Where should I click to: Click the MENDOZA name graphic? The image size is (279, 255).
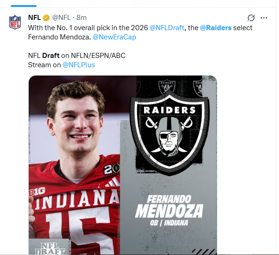tap(169, 211)
